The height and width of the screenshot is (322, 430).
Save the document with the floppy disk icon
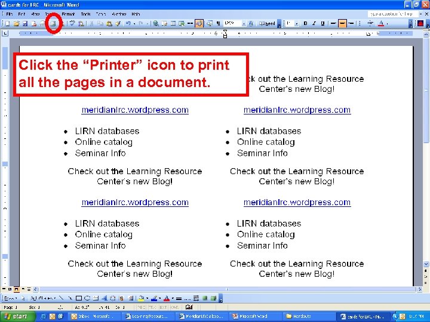tap(25, 23)
